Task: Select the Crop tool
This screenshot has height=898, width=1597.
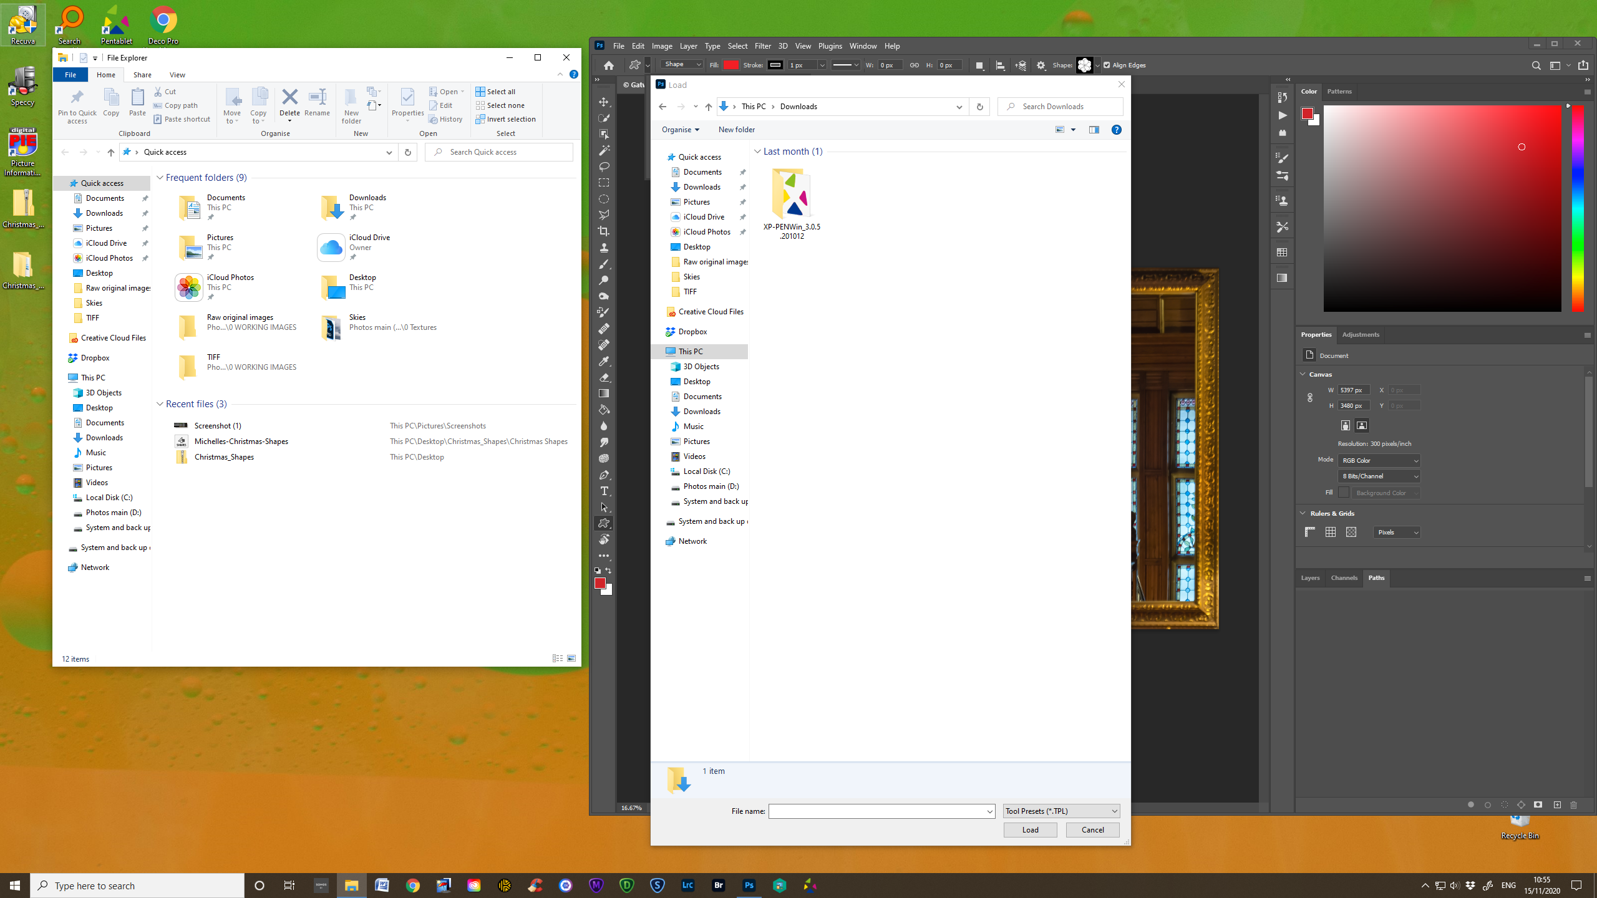Action: pyautogui.click(x=603, y=231)
